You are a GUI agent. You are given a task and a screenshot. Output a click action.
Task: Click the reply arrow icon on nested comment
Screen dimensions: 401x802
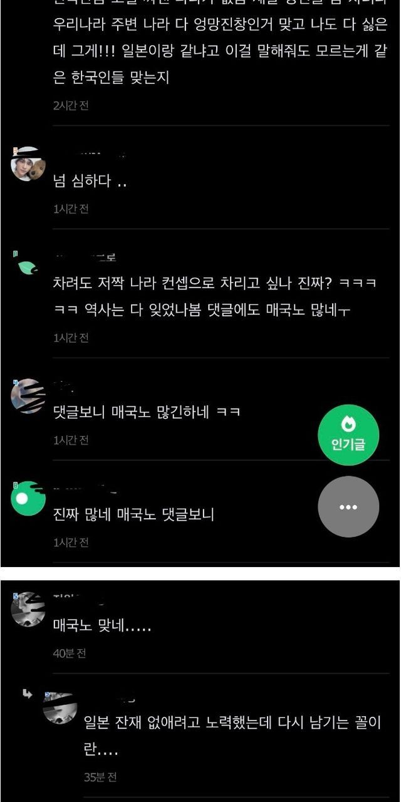click(27, 693)
